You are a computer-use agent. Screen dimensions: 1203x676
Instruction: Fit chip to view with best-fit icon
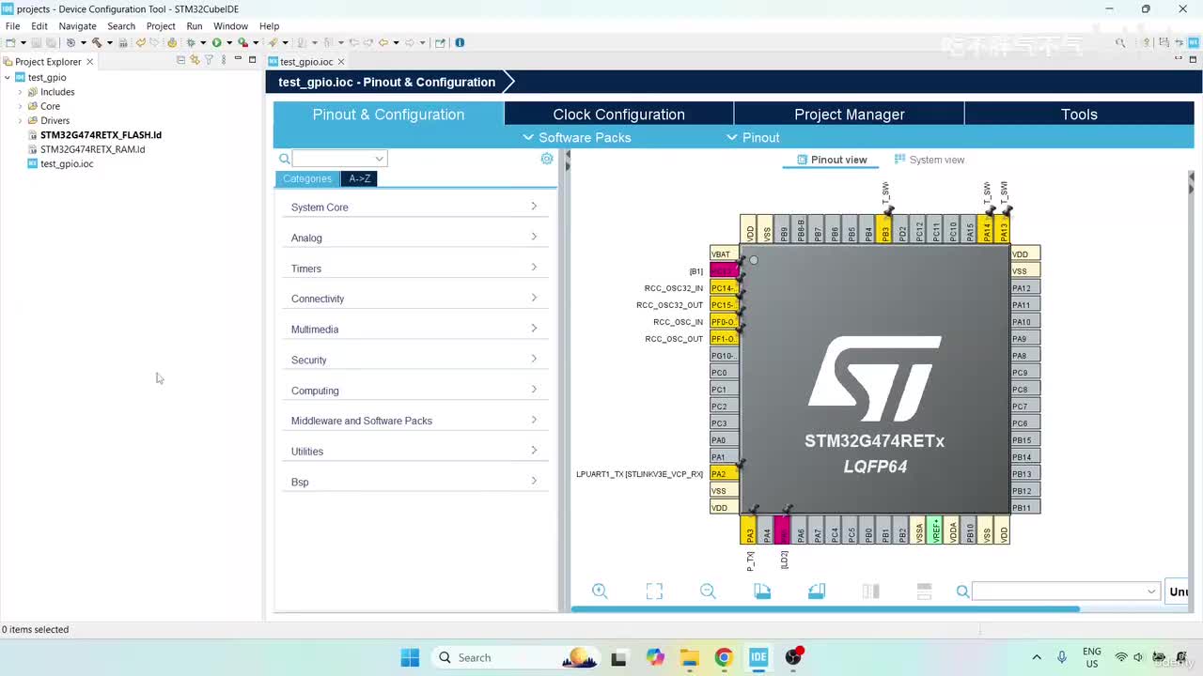pyautogui.click(x=654, y=591)
